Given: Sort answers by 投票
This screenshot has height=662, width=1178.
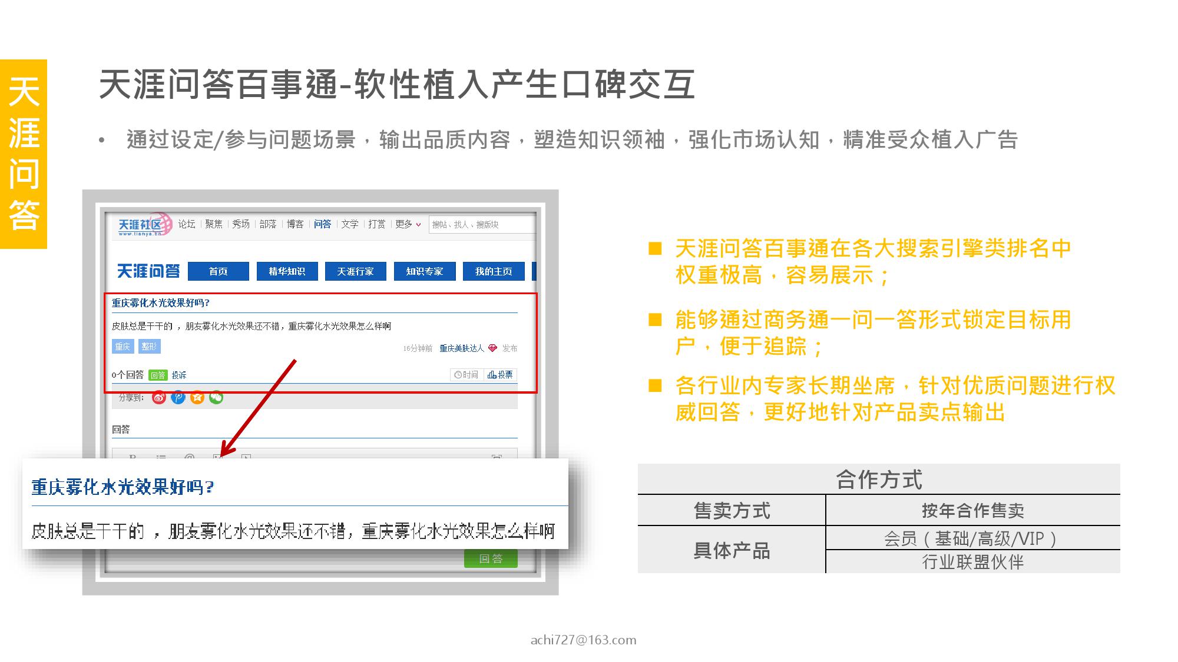Looking at the screenshot, I should 501,375.
